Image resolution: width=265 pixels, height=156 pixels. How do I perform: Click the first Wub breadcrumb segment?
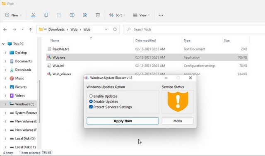tap(74, 29)
